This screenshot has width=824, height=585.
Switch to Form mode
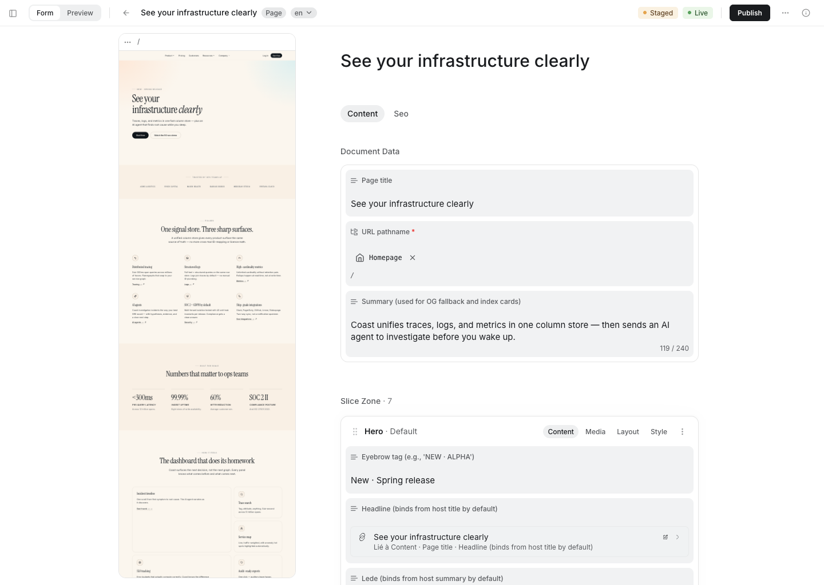tap(45, 13)
